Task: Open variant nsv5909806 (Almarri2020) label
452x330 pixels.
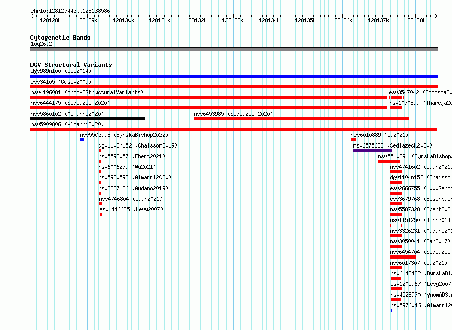Action: 67,124
